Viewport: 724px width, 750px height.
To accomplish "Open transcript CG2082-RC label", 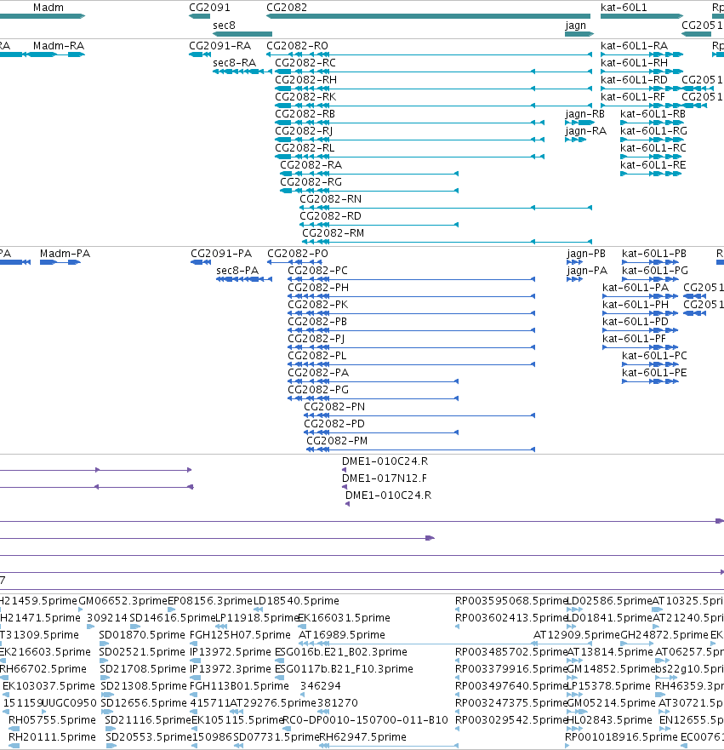I will click(305, 63).
